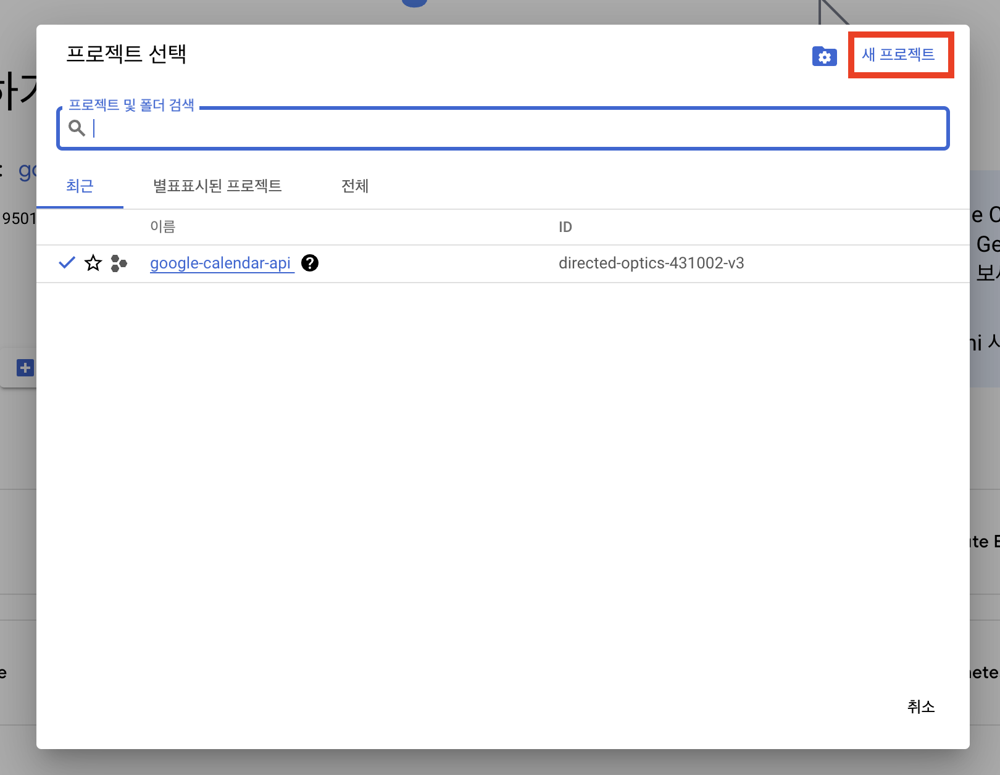Click the 새 프로젝트 button
Screen dimensions: 1000x775
coord(898,55)
